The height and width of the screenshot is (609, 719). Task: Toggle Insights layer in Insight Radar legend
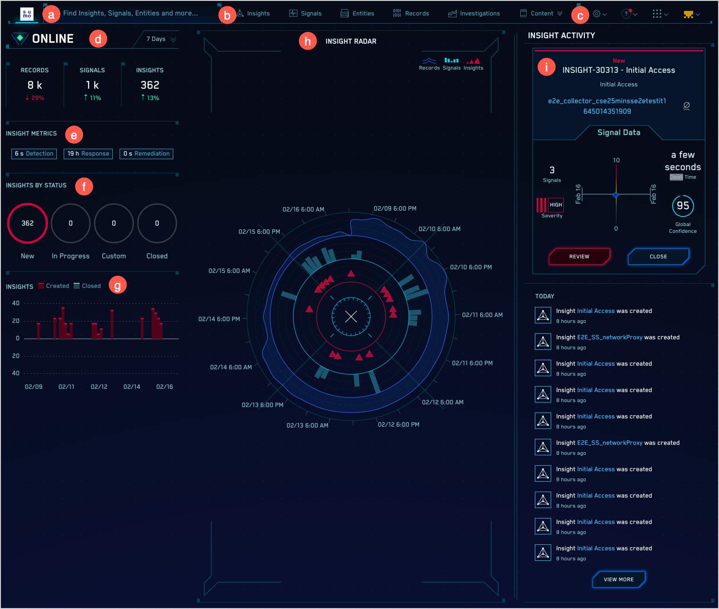[x=473, y=64]
